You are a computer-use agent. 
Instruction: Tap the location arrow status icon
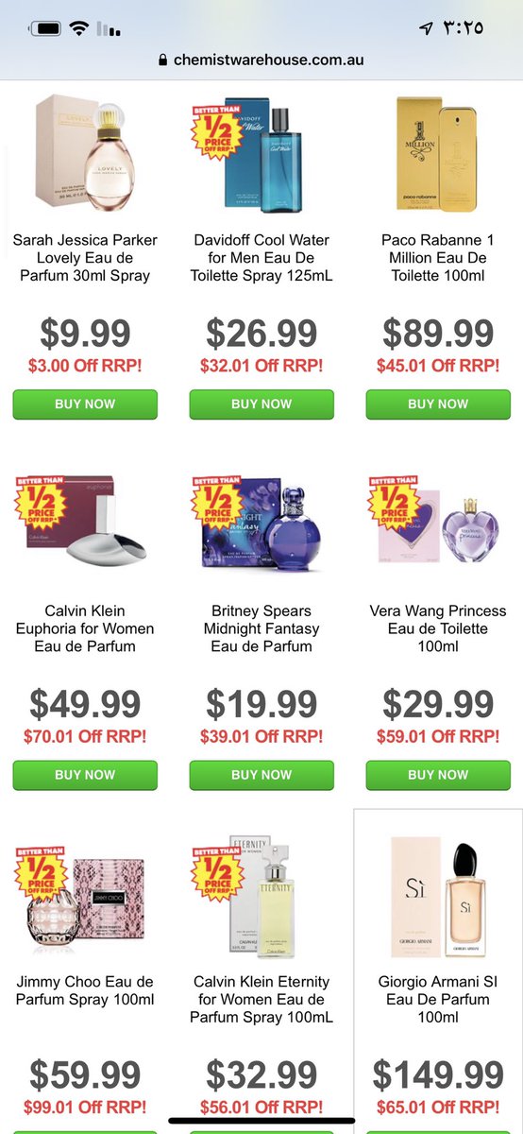426,28
